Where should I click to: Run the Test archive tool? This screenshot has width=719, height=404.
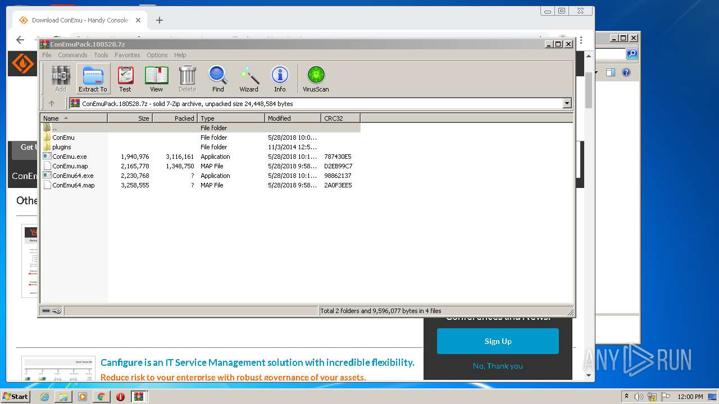125,79
